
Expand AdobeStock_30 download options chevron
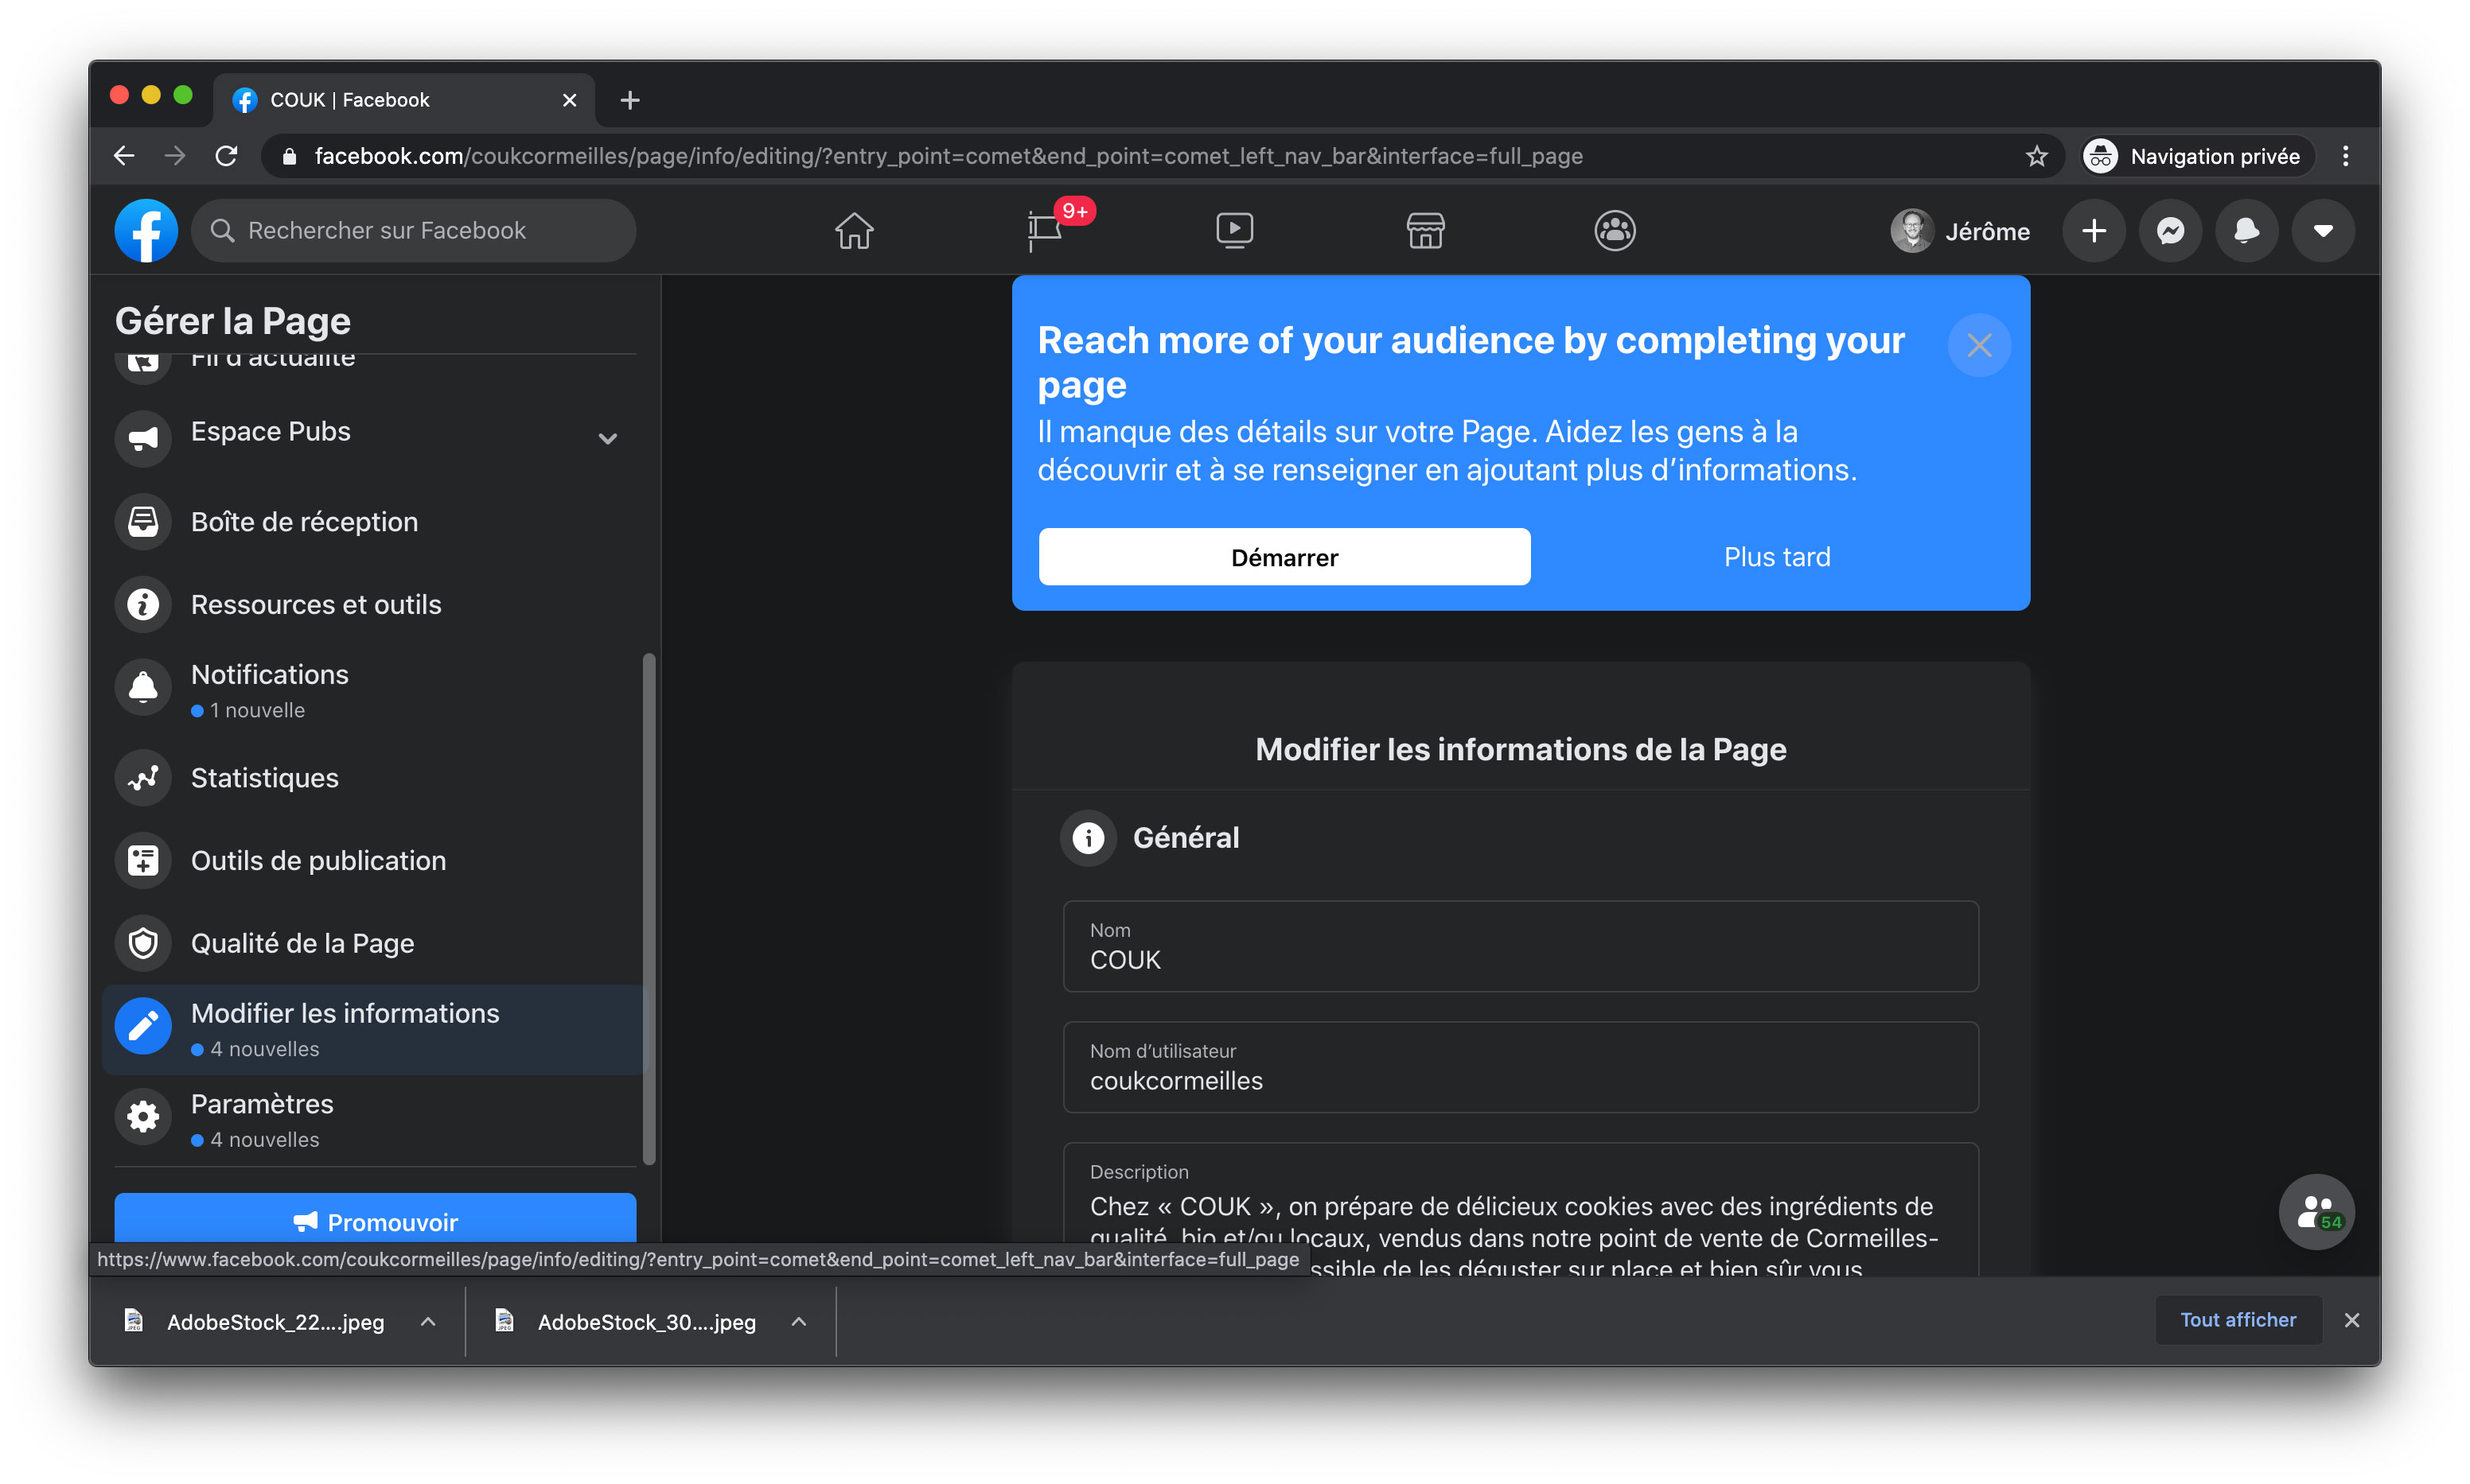click(798, 1322)
